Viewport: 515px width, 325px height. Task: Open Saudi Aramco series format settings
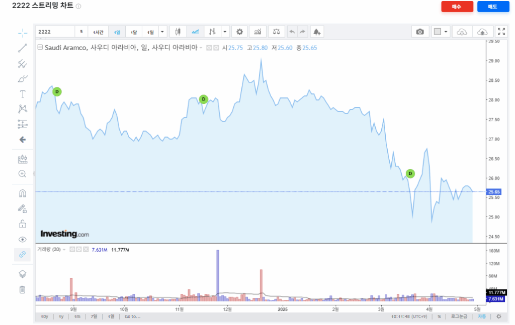coord(216,48)
